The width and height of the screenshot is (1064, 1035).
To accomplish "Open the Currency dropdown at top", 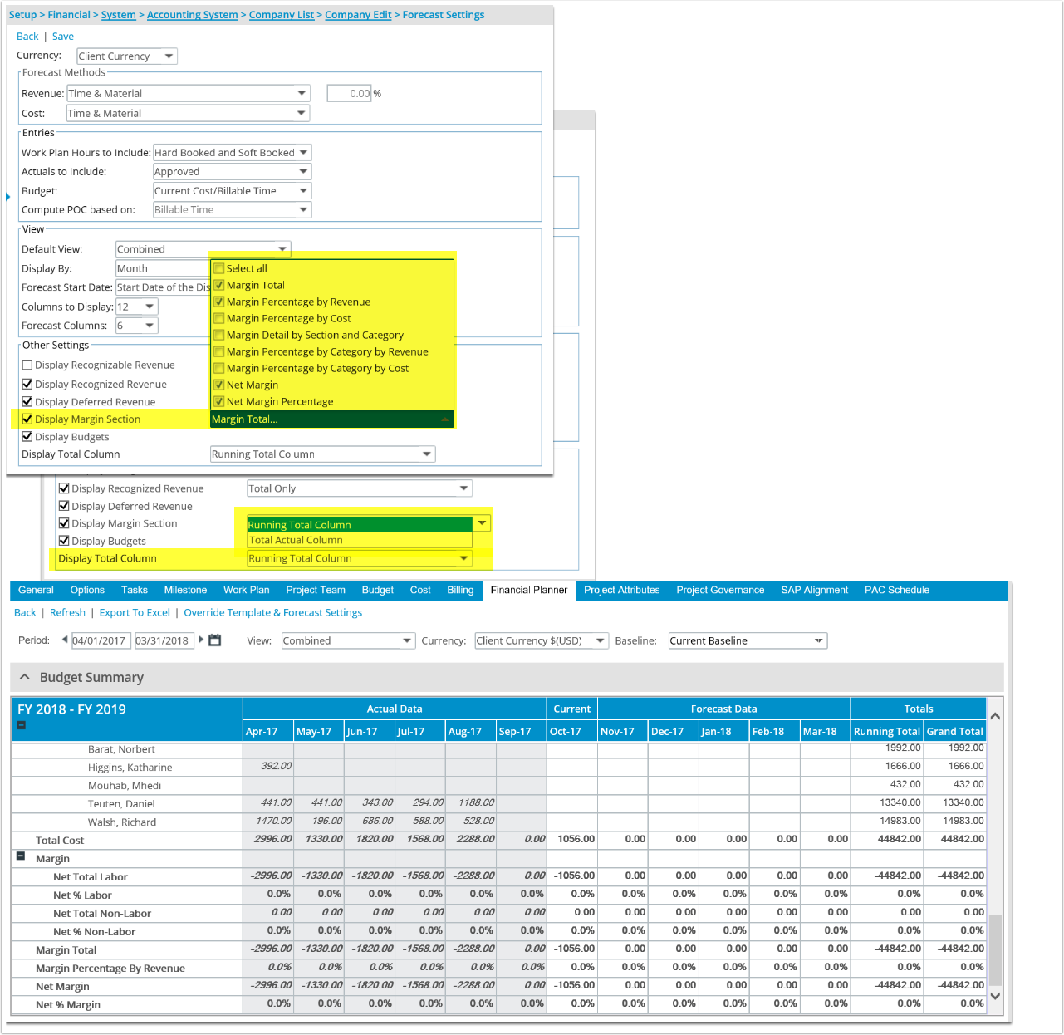I will click(x=127, y=56).
